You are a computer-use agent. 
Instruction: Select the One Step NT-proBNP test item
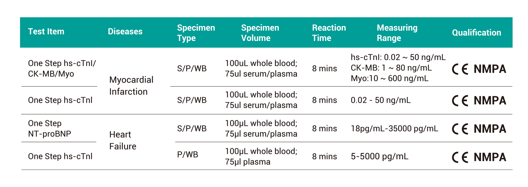[49, 129]
